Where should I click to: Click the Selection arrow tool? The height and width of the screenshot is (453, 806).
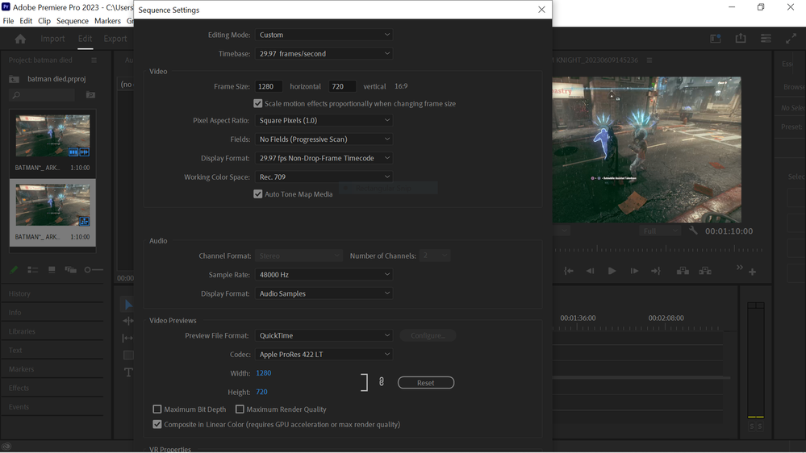coord(128,305)
